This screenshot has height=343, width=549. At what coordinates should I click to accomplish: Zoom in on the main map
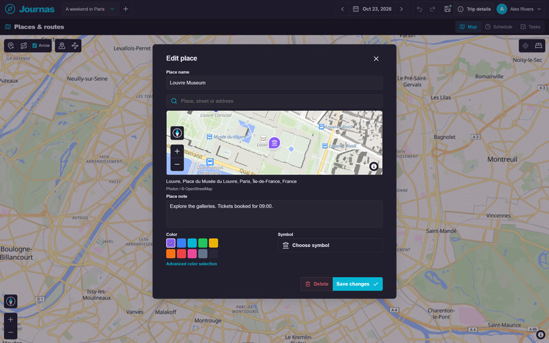point(10,320)
